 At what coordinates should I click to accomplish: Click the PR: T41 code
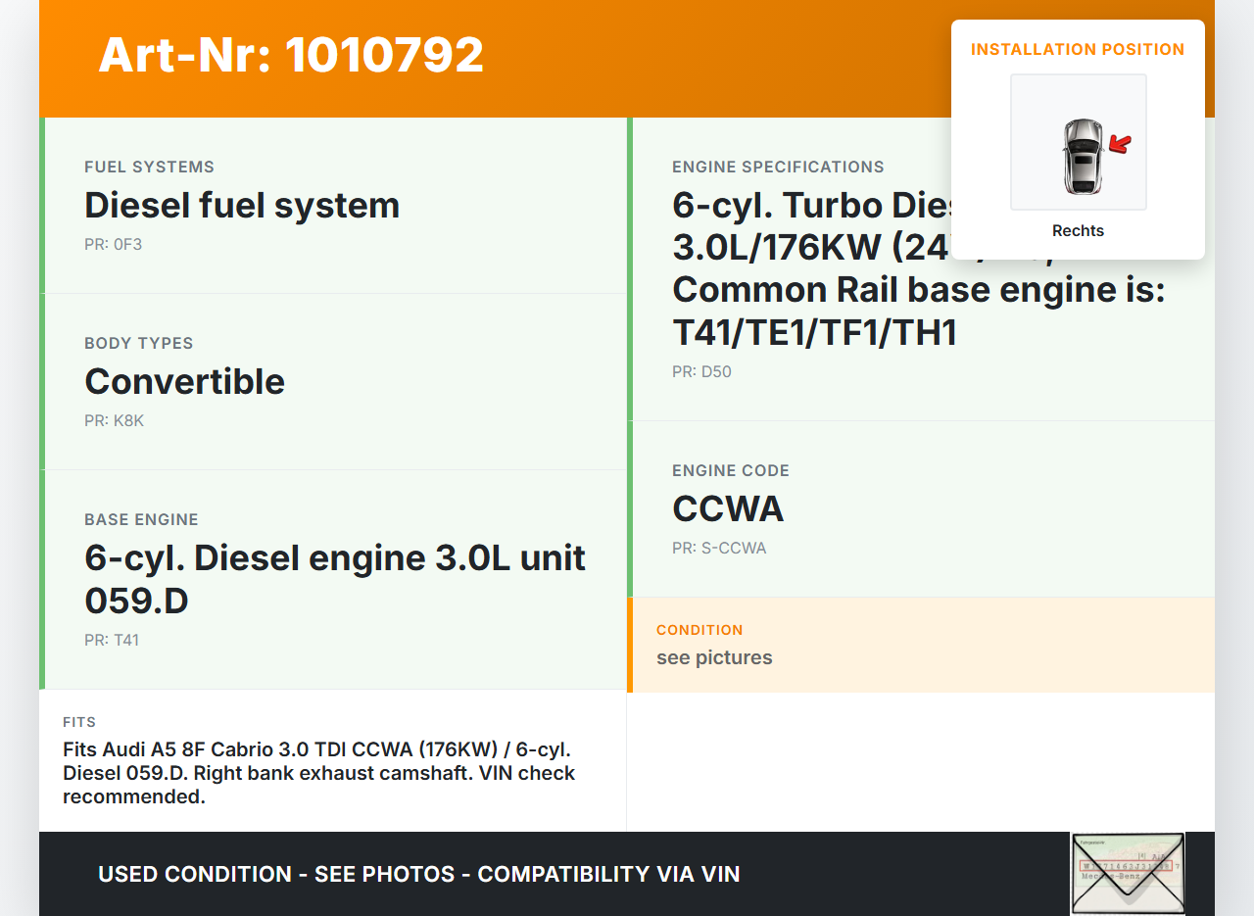(112, 641)
